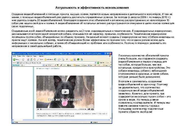The height and width of the screenshot is (137, 183).
Task: Click the large play button on video
Action: [65, 92]
